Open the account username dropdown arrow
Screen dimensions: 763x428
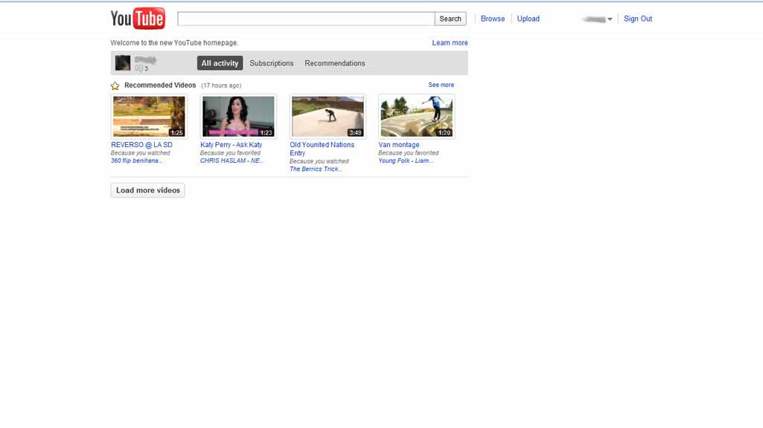[x=610, y=19]
